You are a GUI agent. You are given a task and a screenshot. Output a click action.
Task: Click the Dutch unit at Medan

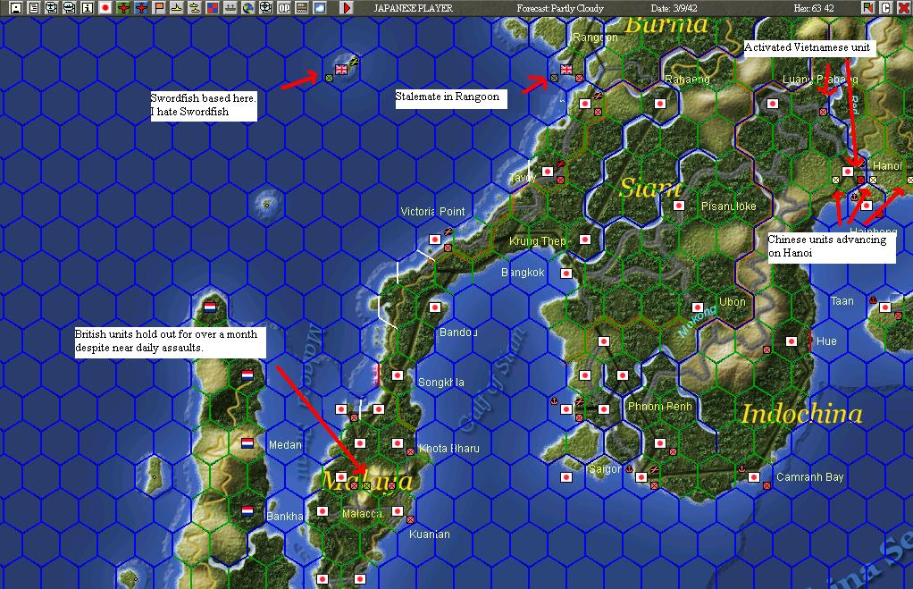coord(247,443)
